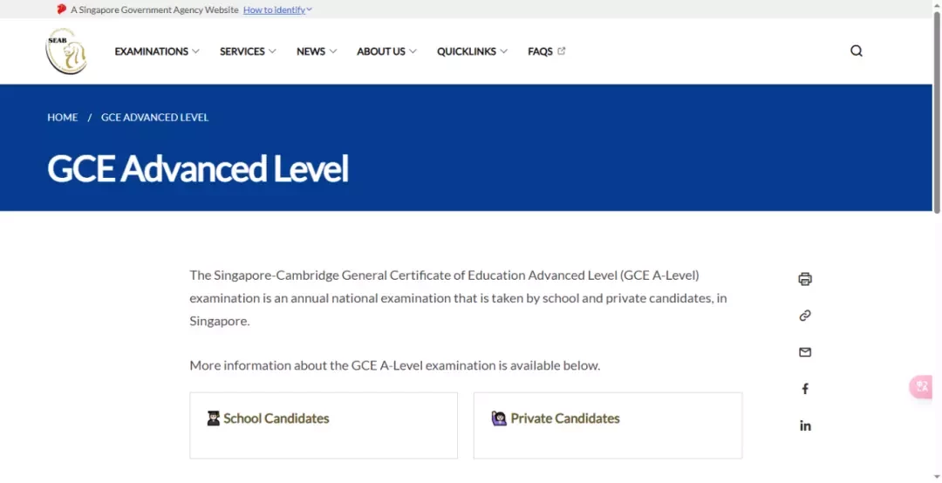The image size is (942, 483).
Task: Open the Quicklinks menu
Action: 472,51
